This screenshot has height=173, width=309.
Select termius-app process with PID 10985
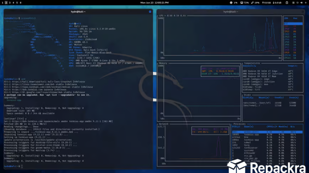(x=267, y=135)
